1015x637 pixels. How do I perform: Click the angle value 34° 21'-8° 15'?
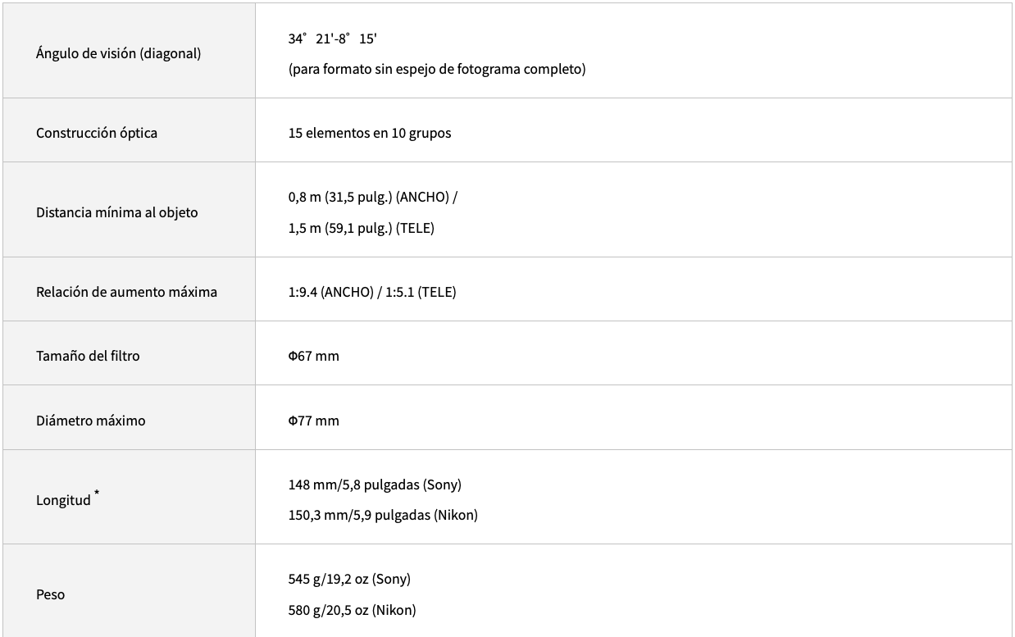(x=332, y=39)
